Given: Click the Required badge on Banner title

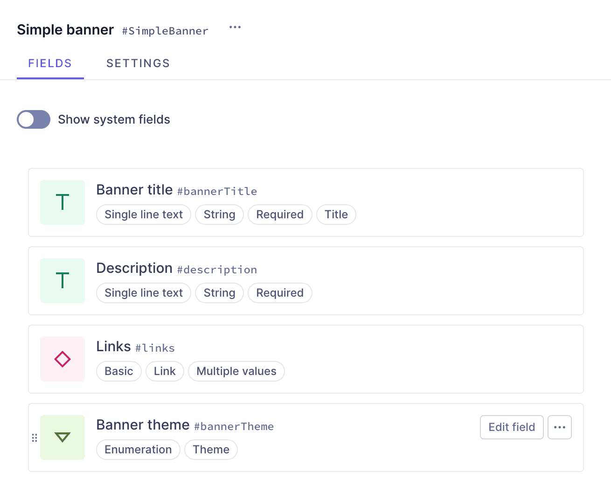Looking at the screenshot, I should (280, 215).
